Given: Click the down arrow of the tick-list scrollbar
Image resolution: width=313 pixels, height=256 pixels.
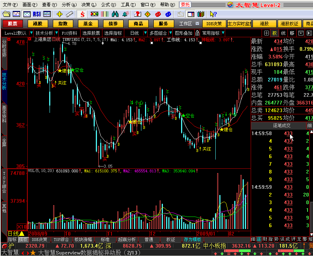Looking at the screenshot, I should (311, 234).
